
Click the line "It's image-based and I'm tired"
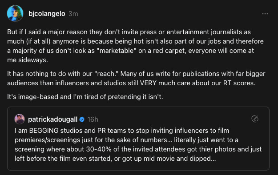pos(85,97)
